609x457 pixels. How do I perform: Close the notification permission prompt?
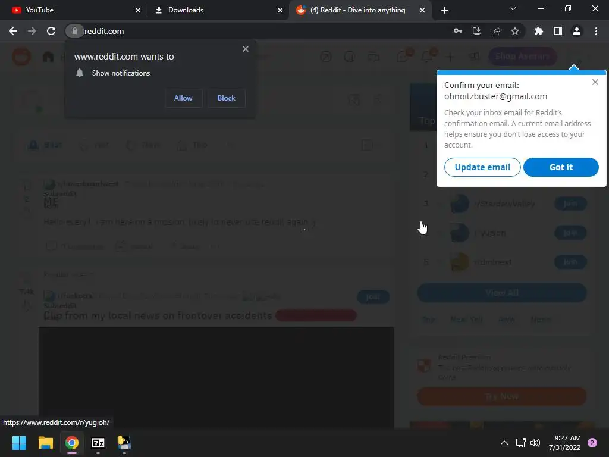pyautogui.click(x=246, y=49)
